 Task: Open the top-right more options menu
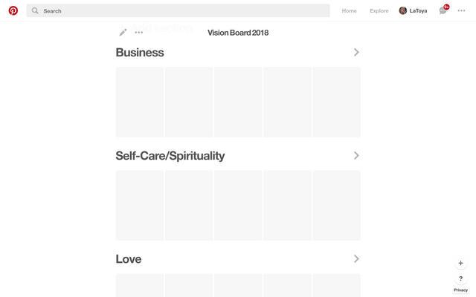(x=462, y=11)
